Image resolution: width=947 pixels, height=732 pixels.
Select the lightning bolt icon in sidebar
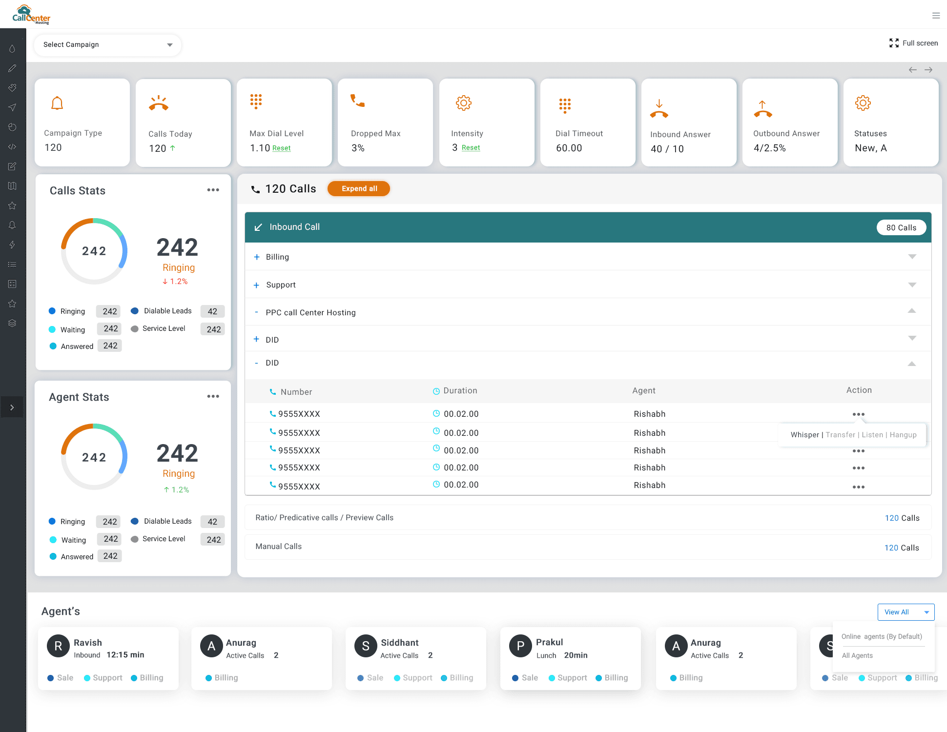[12, 244]
